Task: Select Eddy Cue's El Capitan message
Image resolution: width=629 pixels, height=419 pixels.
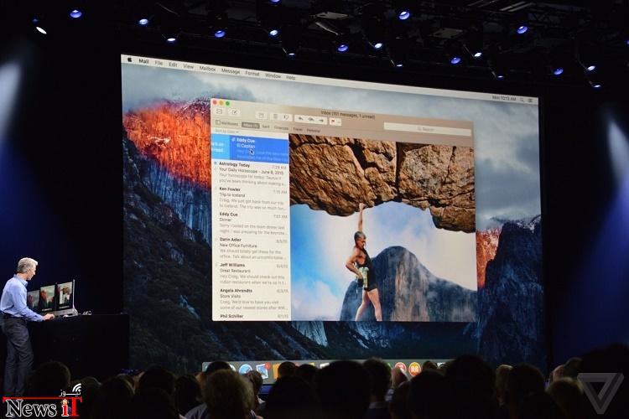Action: coord(259,149)
